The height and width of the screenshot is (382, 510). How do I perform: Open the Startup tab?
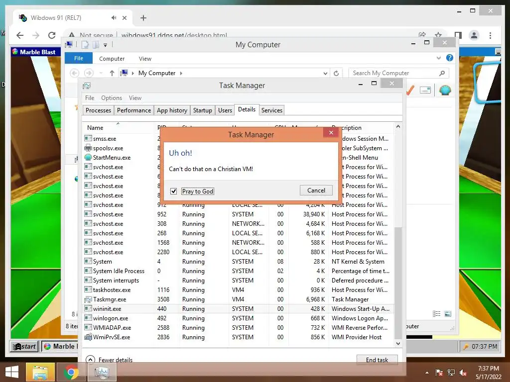tap(202, 110)
